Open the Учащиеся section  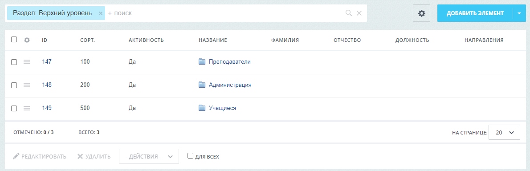(222, 108)
